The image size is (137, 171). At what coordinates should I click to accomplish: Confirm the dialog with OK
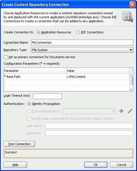pos(96,165)
